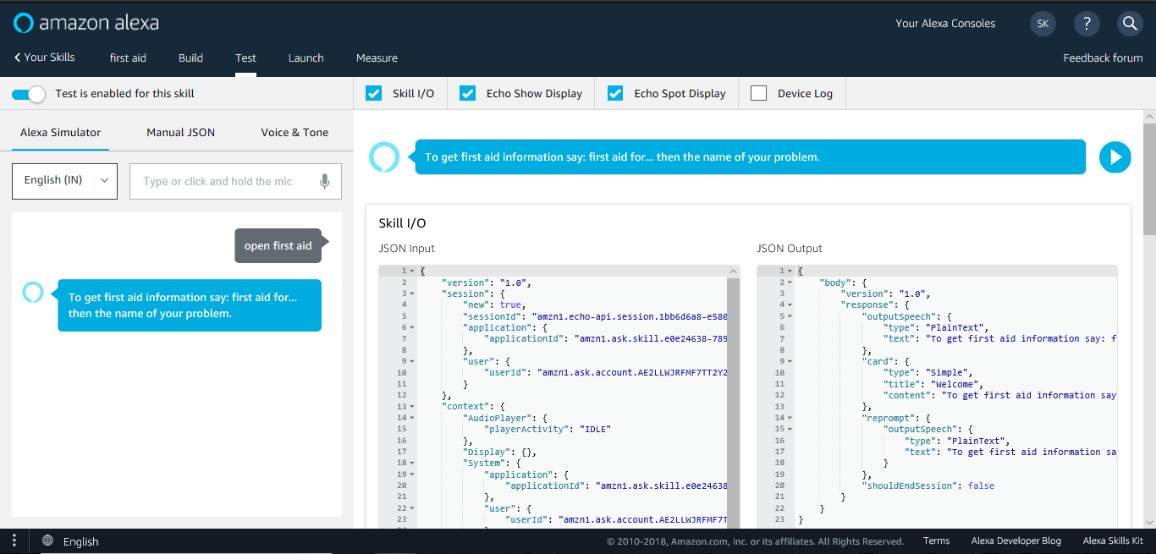The width and height of the screenshot is (1156, 554).
Task: Switch to Manual JSON tab
Action: (x=180, y=133)
